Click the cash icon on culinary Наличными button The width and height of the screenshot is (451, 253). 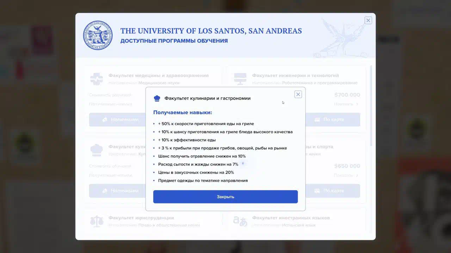coord(105,190)
